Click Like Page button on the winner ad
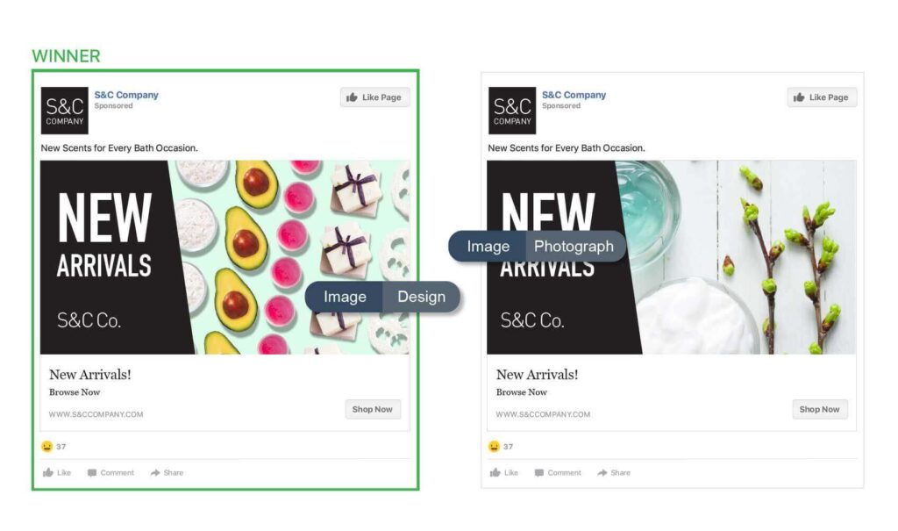The height and width of the screenshot is (531, 898). 374,97
